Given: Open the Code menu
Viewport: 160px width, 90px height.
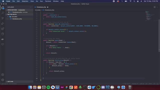Looking at the screenshot, I should 8,1.
